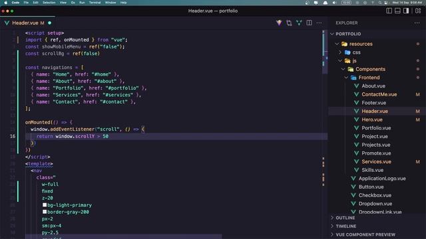Click Vue icon beside Footer.vue

[357, 103]
